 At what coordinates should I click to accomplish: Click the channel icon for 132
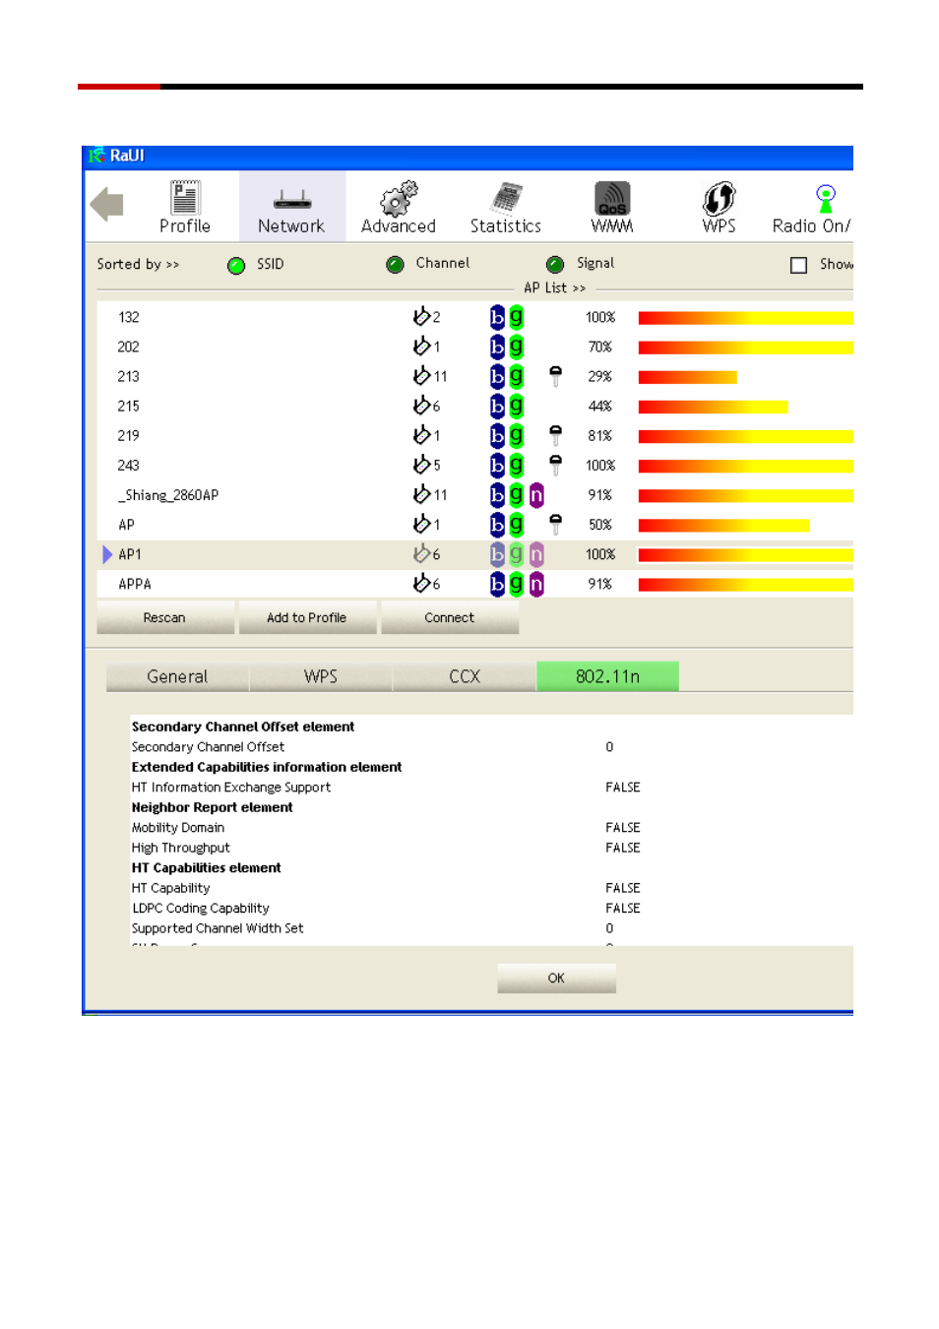[x=421, y=316]
